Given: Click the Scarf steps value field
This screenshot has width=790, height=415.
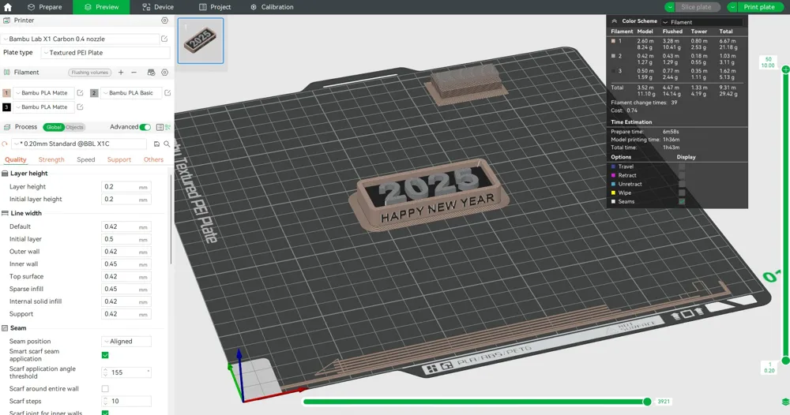Looking at the screenshot, I should [x=126, y=402].
